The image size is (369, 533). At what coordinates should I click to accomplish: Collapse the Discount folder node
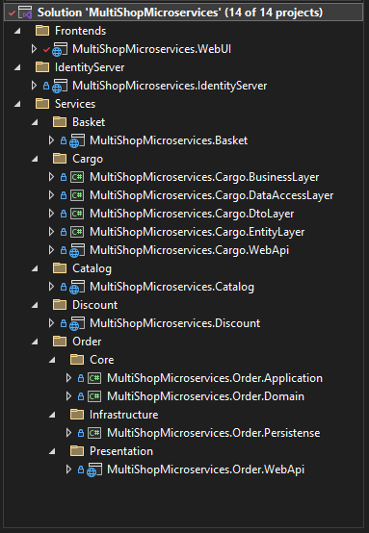pyautogui.click(x=35, y=305)
